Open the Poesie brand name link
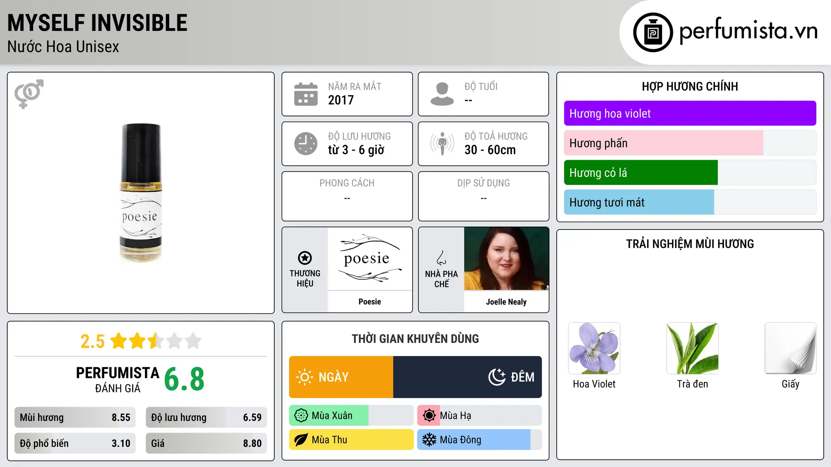This screenshot has height=467, width=831. coord(370,302)
